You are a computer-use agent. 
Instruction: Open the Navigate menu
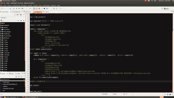tap(24, 5)
